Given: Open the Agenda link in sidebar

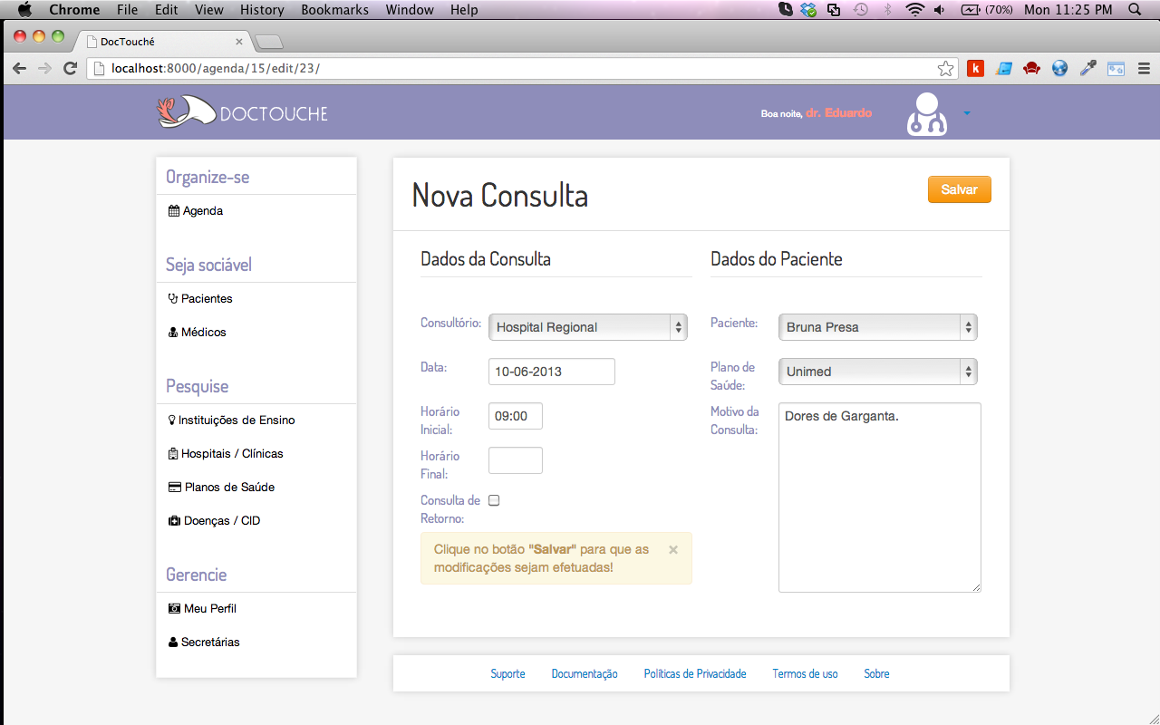Looking at the screenshot, I should pos(202,210).
